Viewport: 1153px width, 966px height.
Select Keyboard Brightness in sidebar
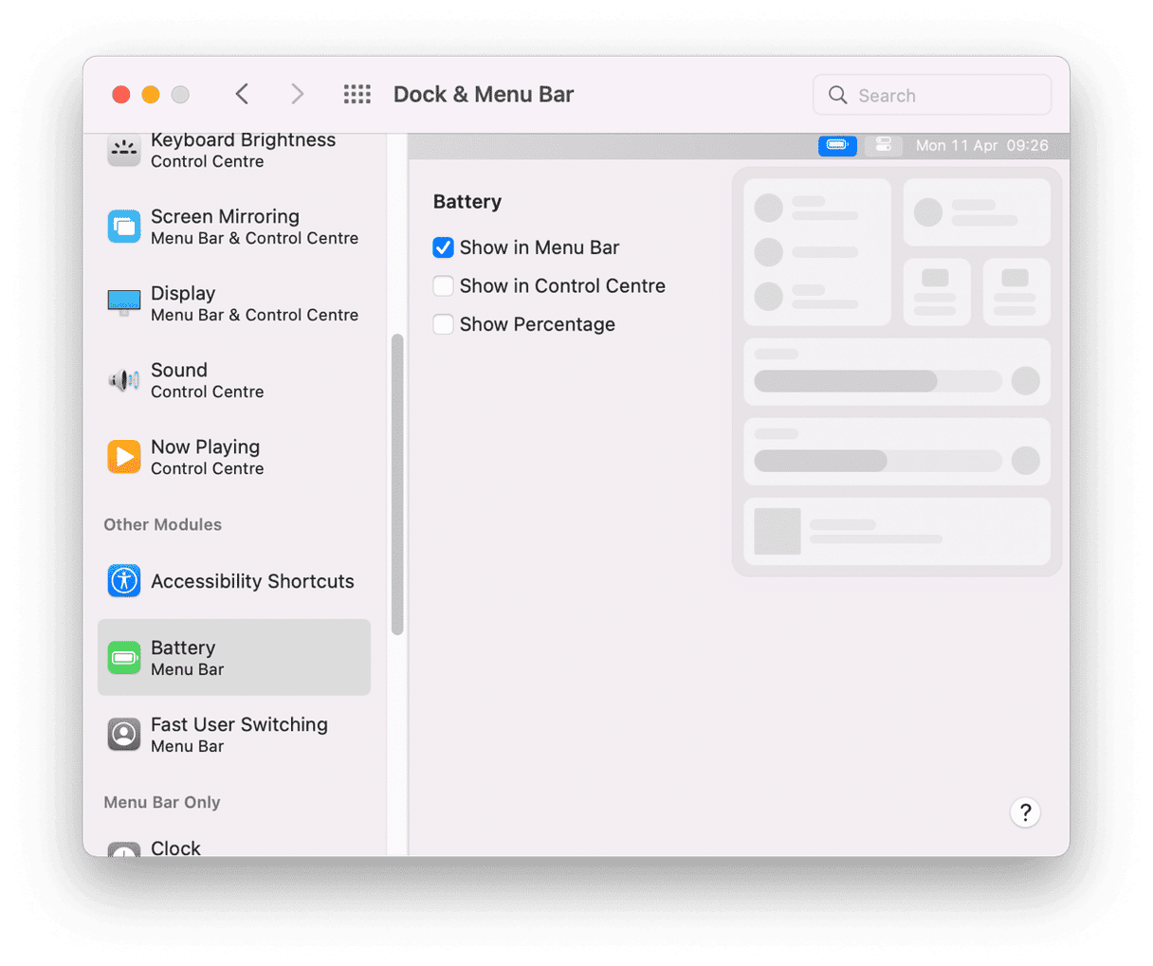tap(234, 150)
